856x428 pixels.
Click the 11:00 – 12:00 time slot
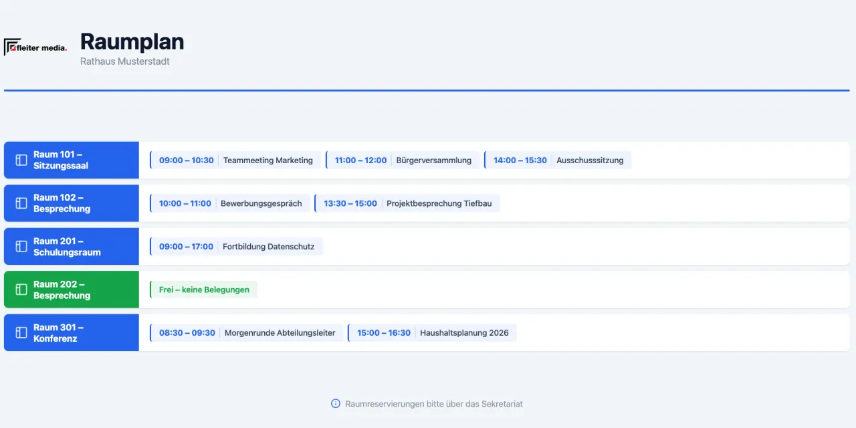tap(361, 160)
